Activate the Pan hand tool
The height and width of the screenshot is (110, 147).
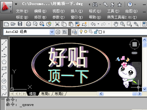click(116, 24)
